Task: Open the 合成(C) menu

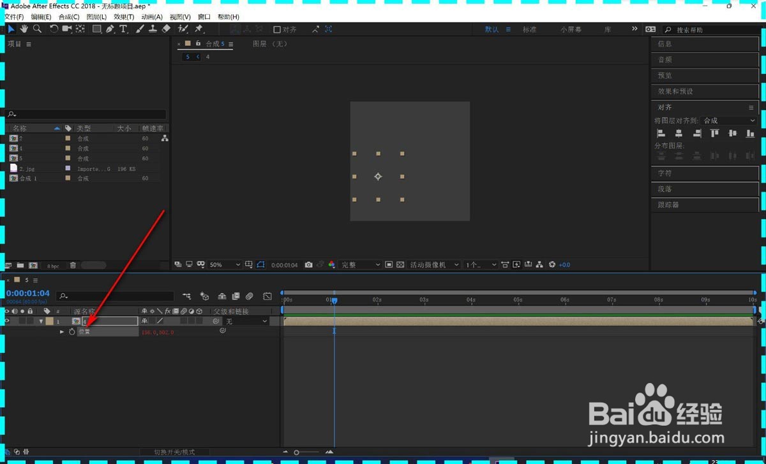Action: [69, 17]
